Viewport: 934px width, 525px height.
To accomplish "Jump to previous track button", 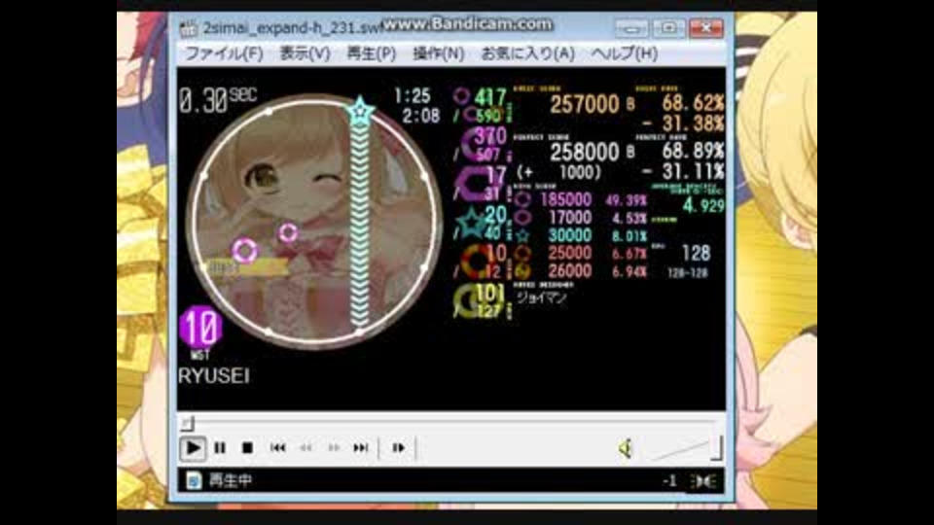I will pos(277,447).
